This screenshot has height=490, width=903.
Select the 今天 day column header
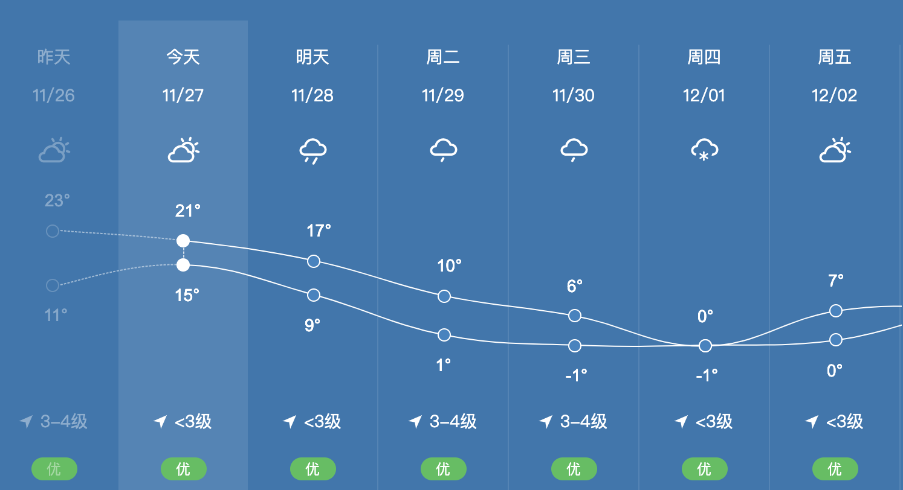183,57
